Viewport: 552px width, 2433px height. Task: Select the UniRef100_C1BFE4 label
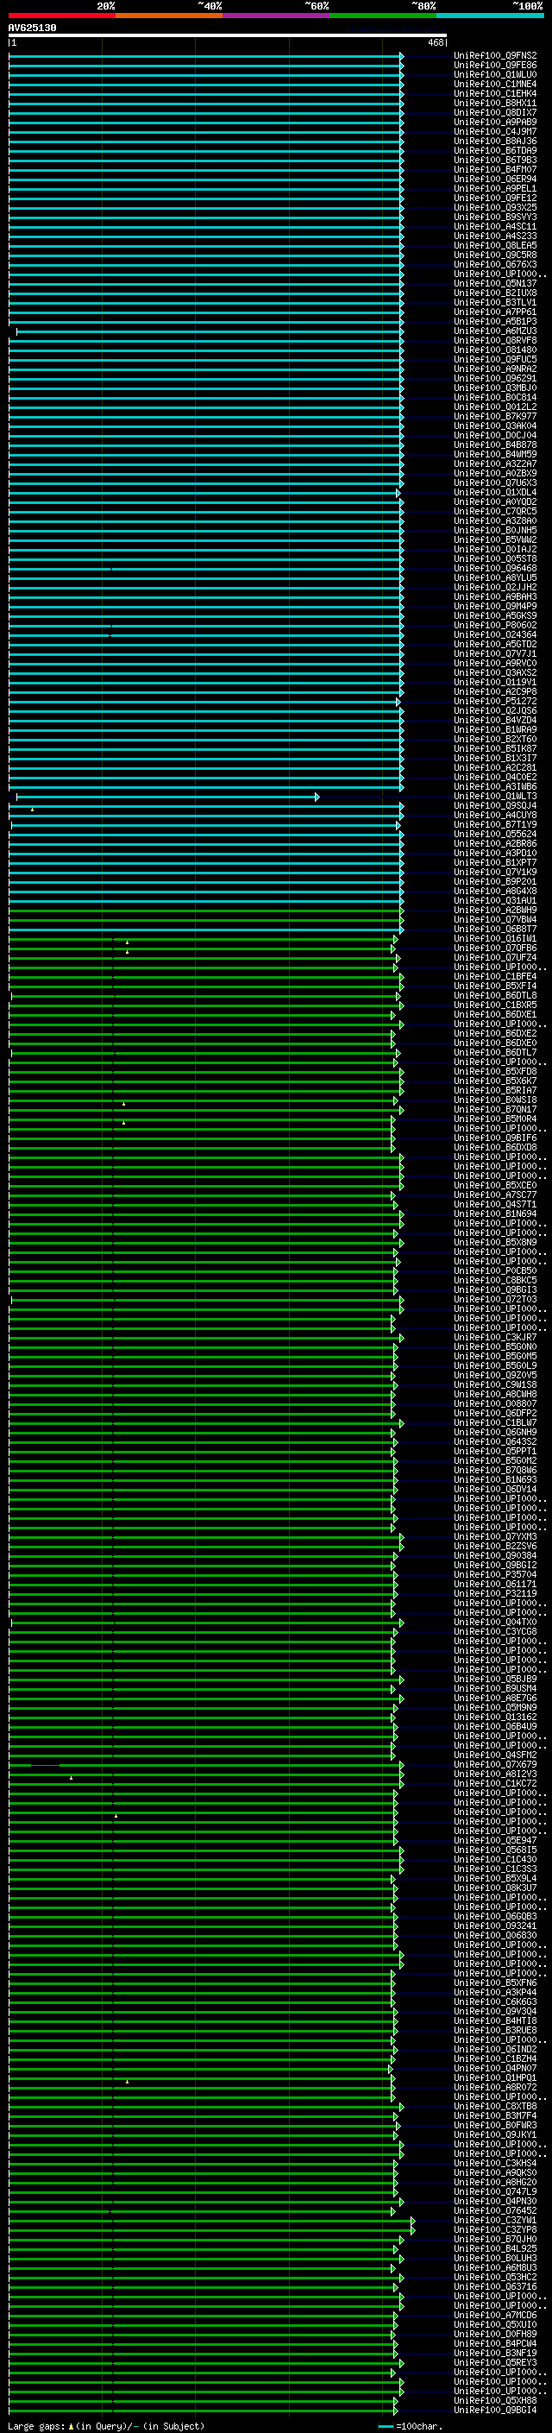click(495, 977)
